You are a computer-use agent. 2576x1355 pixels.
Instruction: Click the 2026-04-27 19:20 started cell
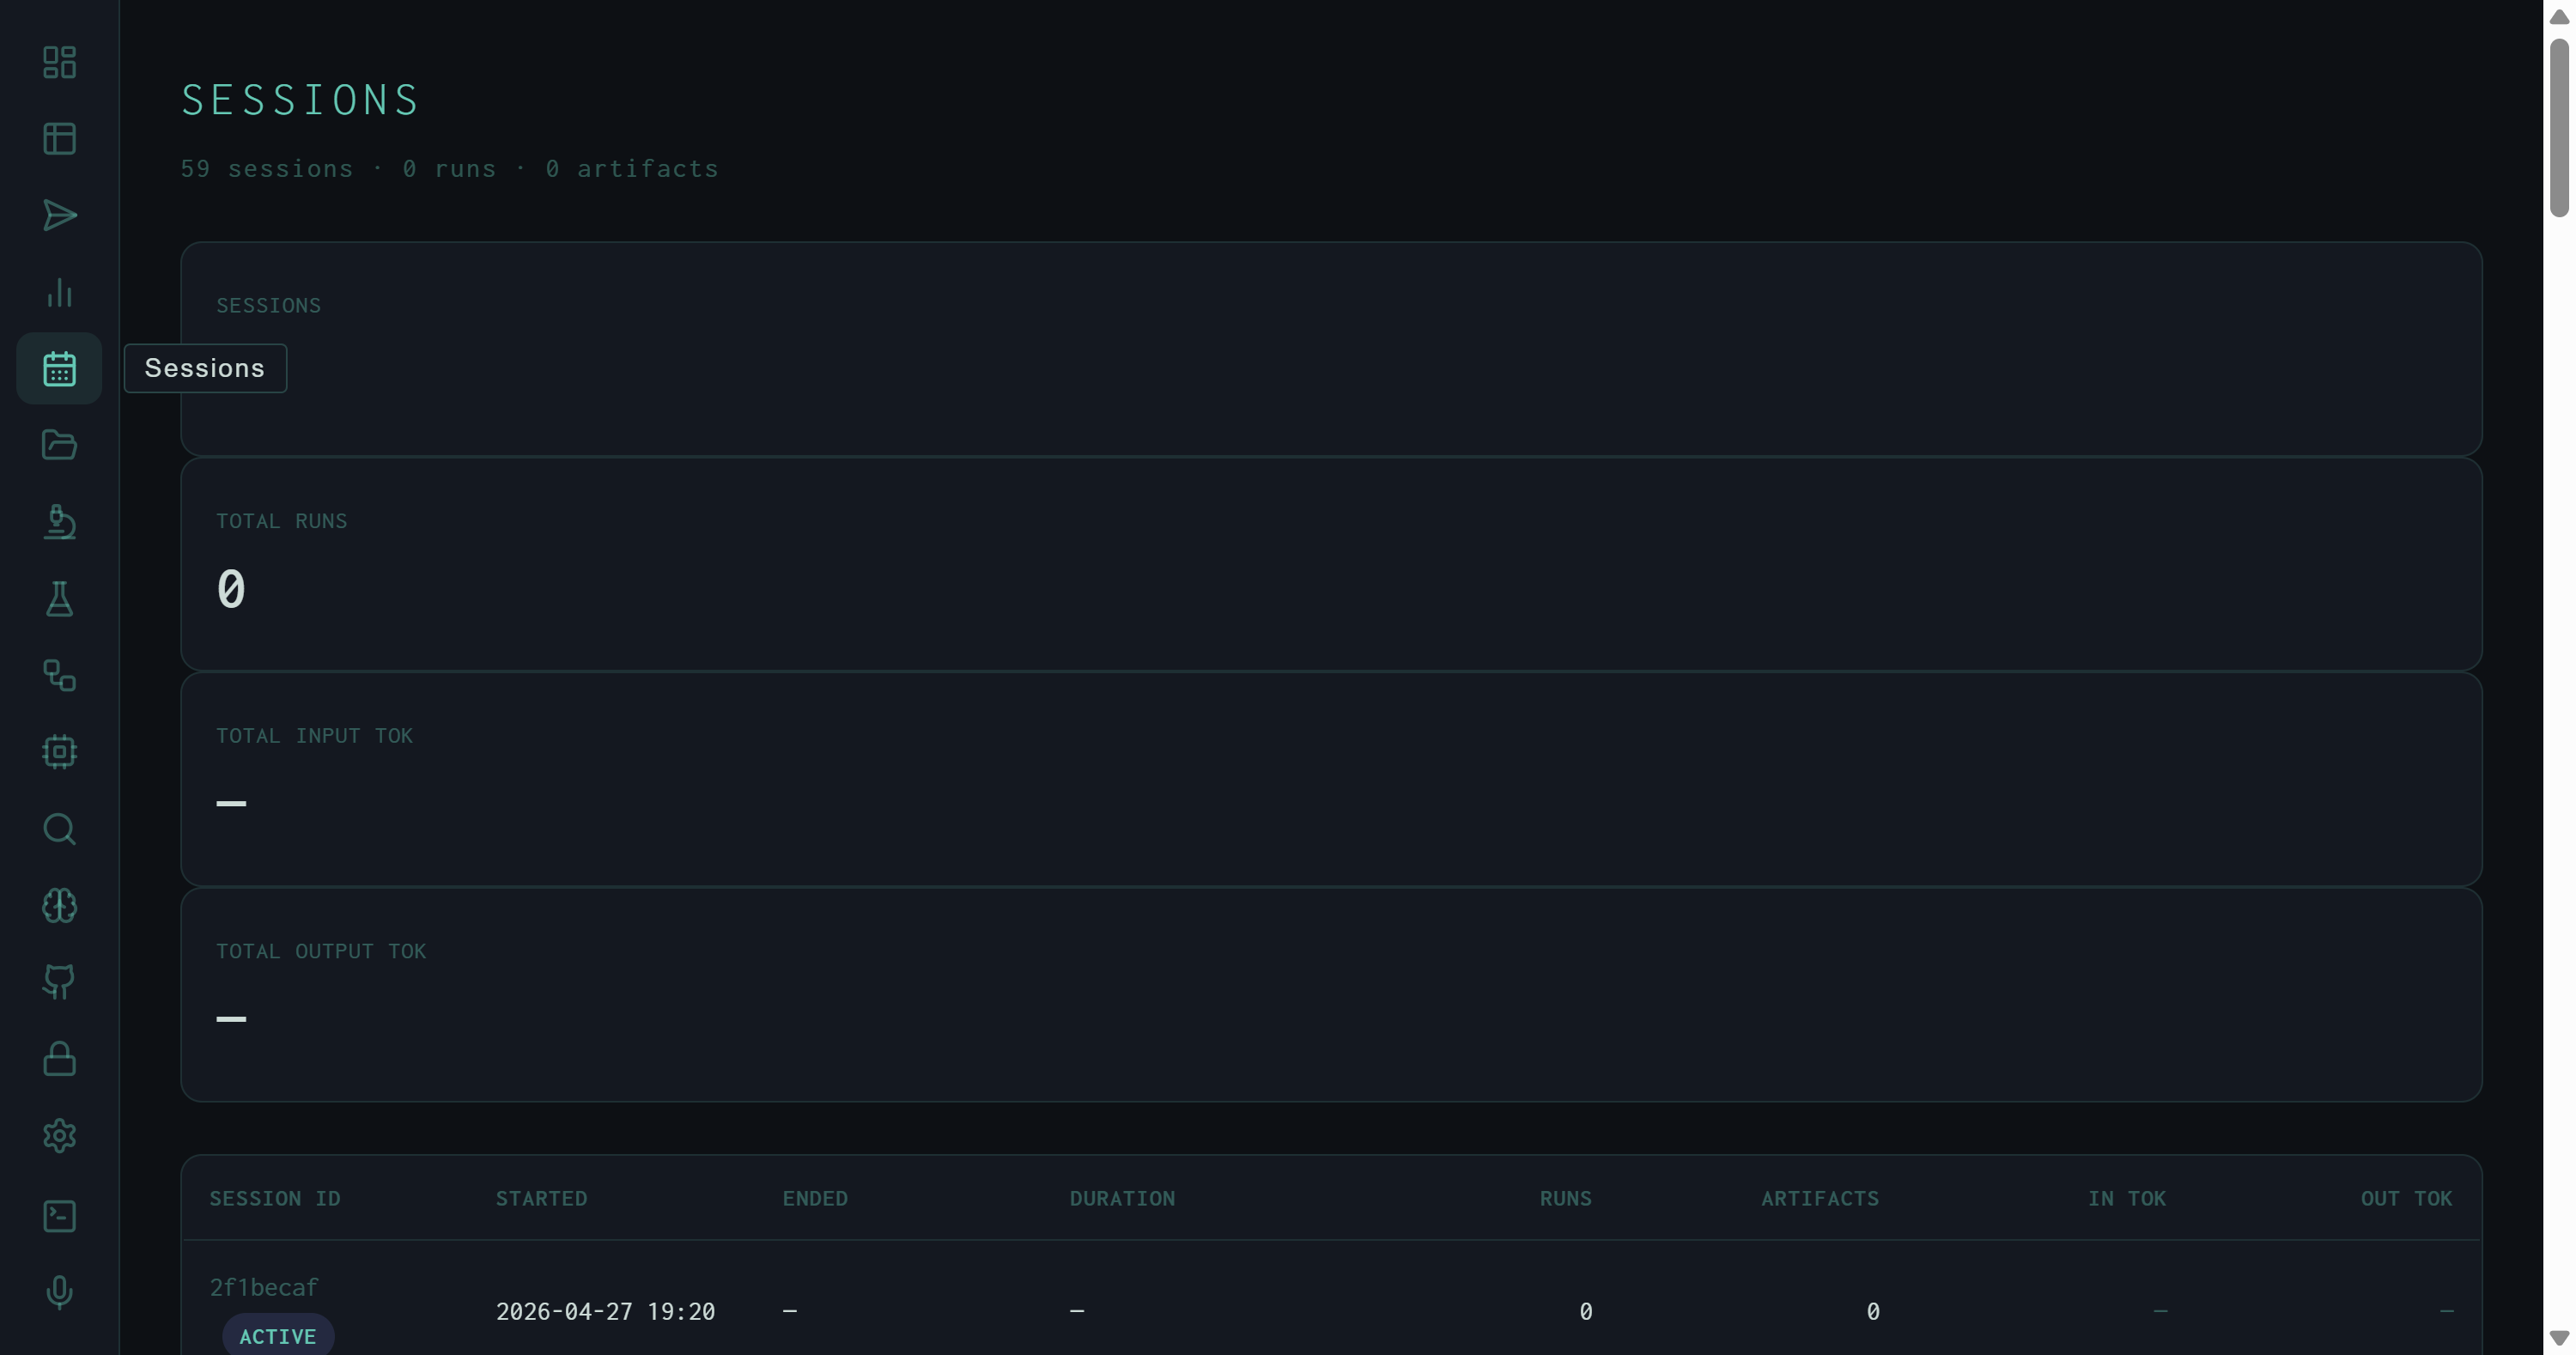(605, 1311)
